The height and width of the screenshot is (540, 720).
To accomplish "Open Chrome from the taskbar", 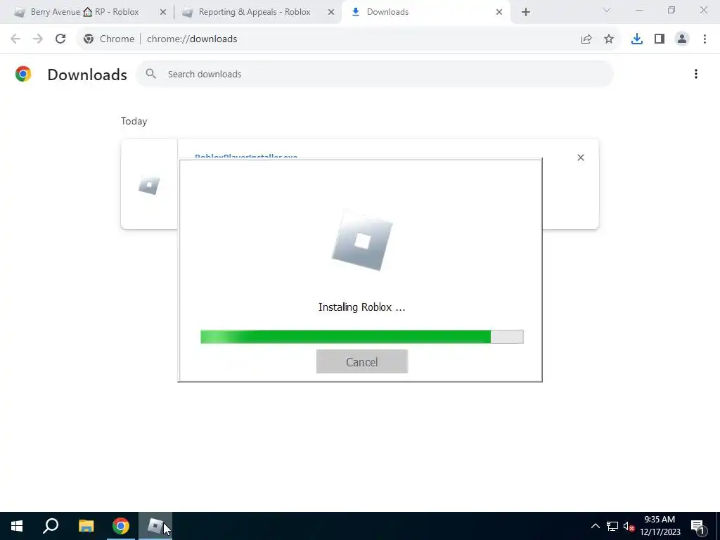I will point(121,526).
